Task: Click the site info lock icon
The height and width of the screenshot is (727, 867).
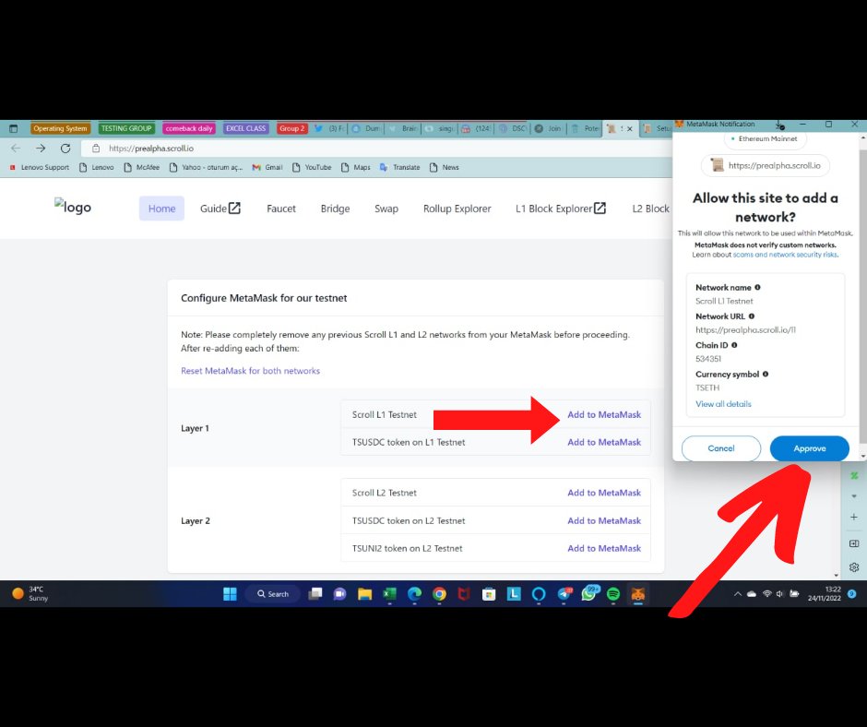Action: coord(96,149)
